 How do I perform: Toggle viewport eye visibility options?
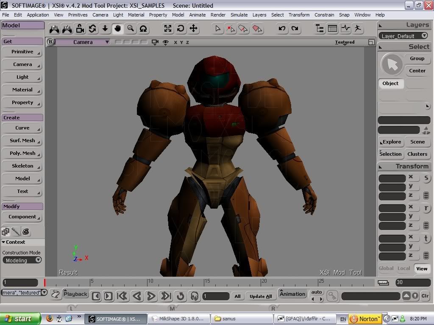pyautogui.click(x=166, y=42)
